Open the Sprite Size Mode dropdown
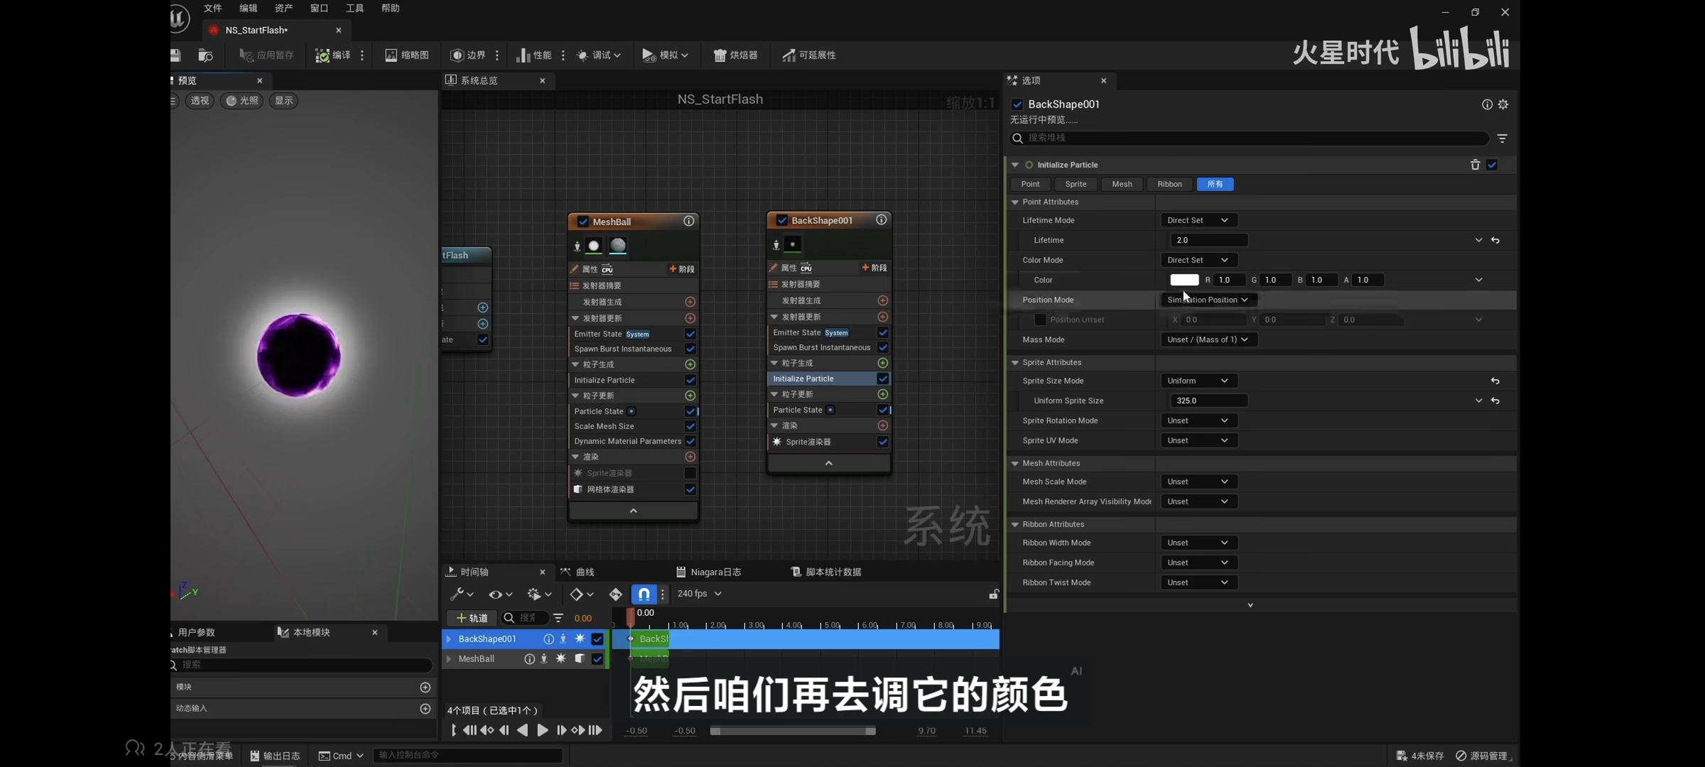Viewport: 1705px width, 767px height. point(1198,381)
